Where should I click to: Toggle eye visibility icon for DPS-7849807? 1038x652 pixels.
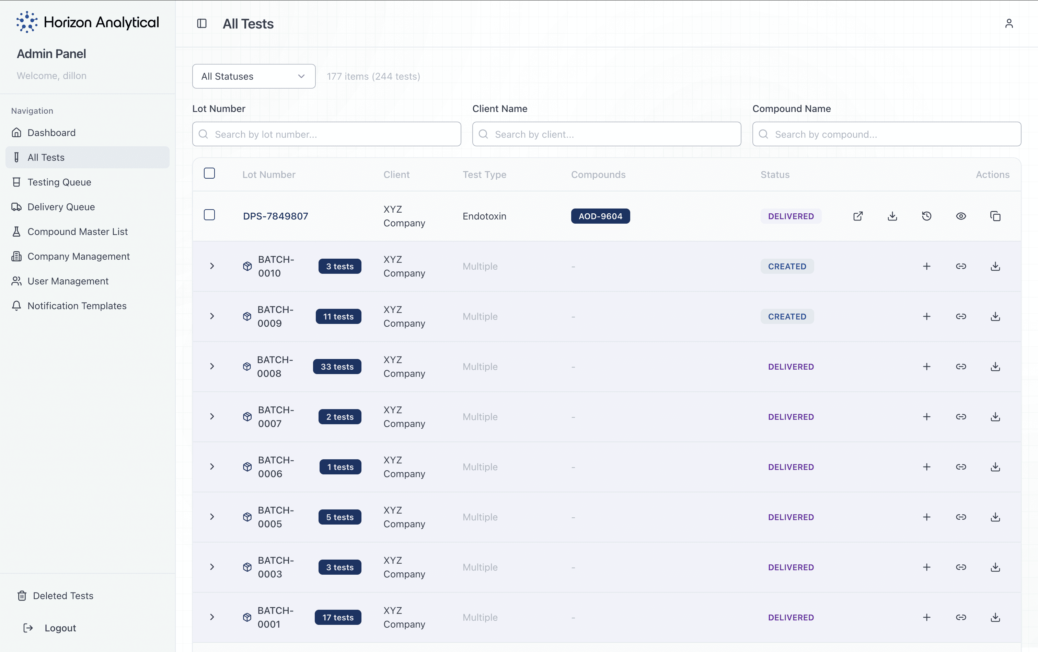tap(961, 216)
